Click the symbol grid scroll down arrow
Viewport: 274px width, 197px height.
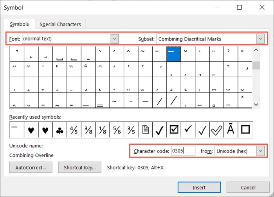pos(256,105)
